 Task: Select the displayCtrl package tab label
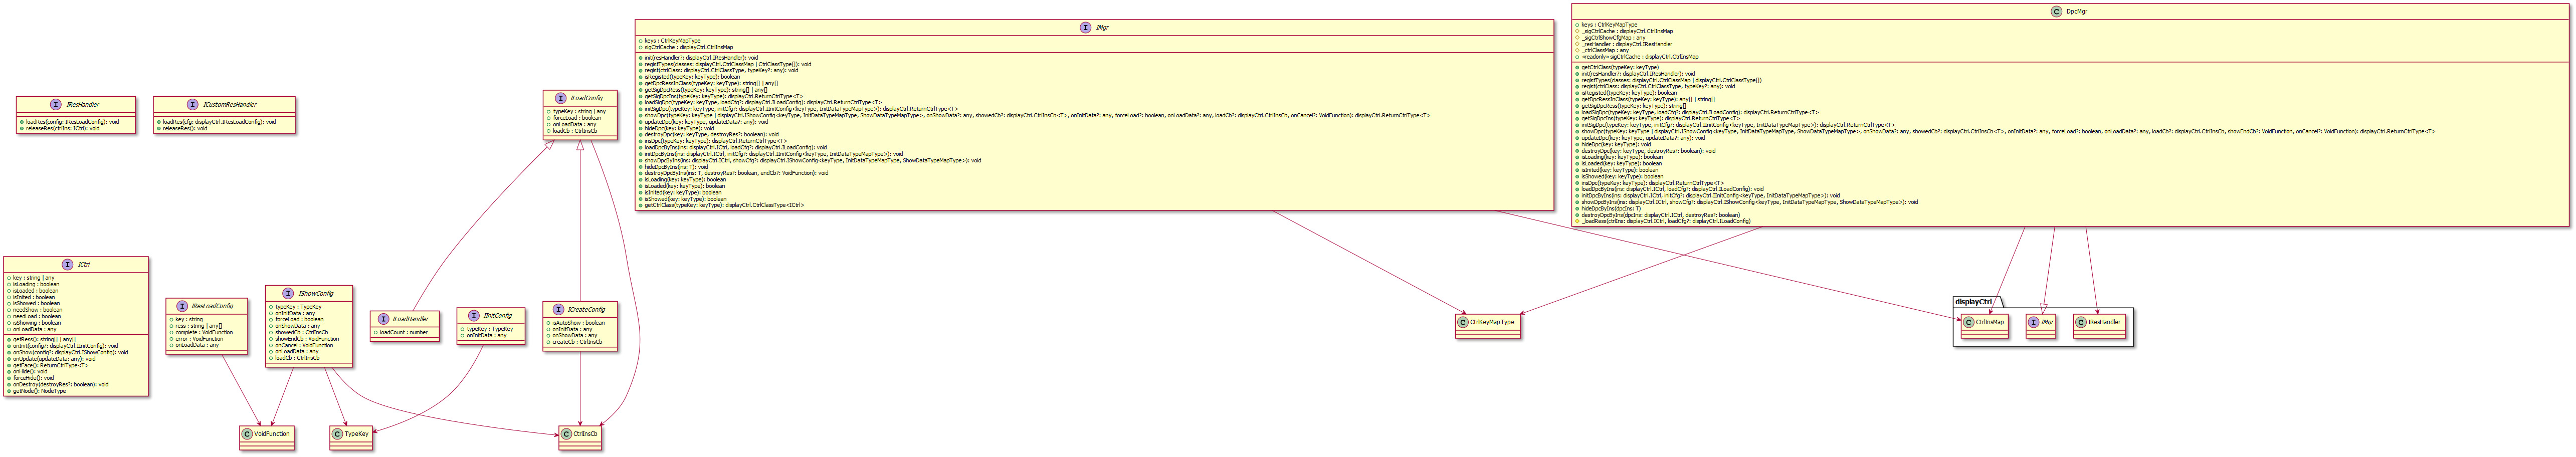[1973, 301]
